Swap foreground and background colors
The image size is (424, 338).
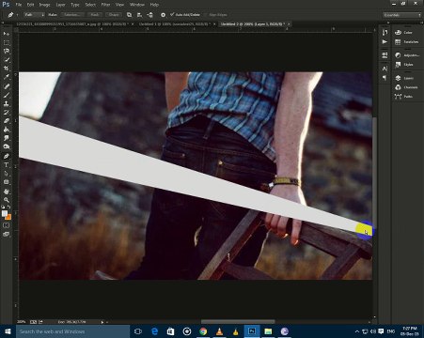pyautogui.click(x=9, y=207)
